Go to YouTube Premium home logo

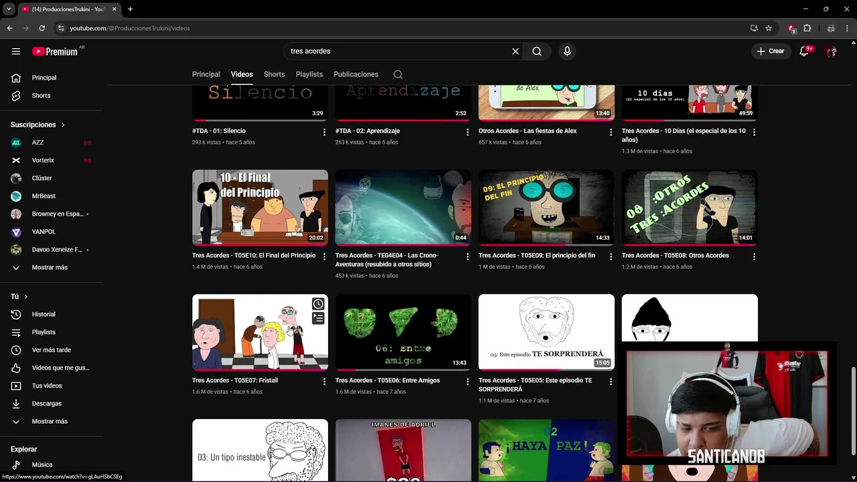[55, 52]
